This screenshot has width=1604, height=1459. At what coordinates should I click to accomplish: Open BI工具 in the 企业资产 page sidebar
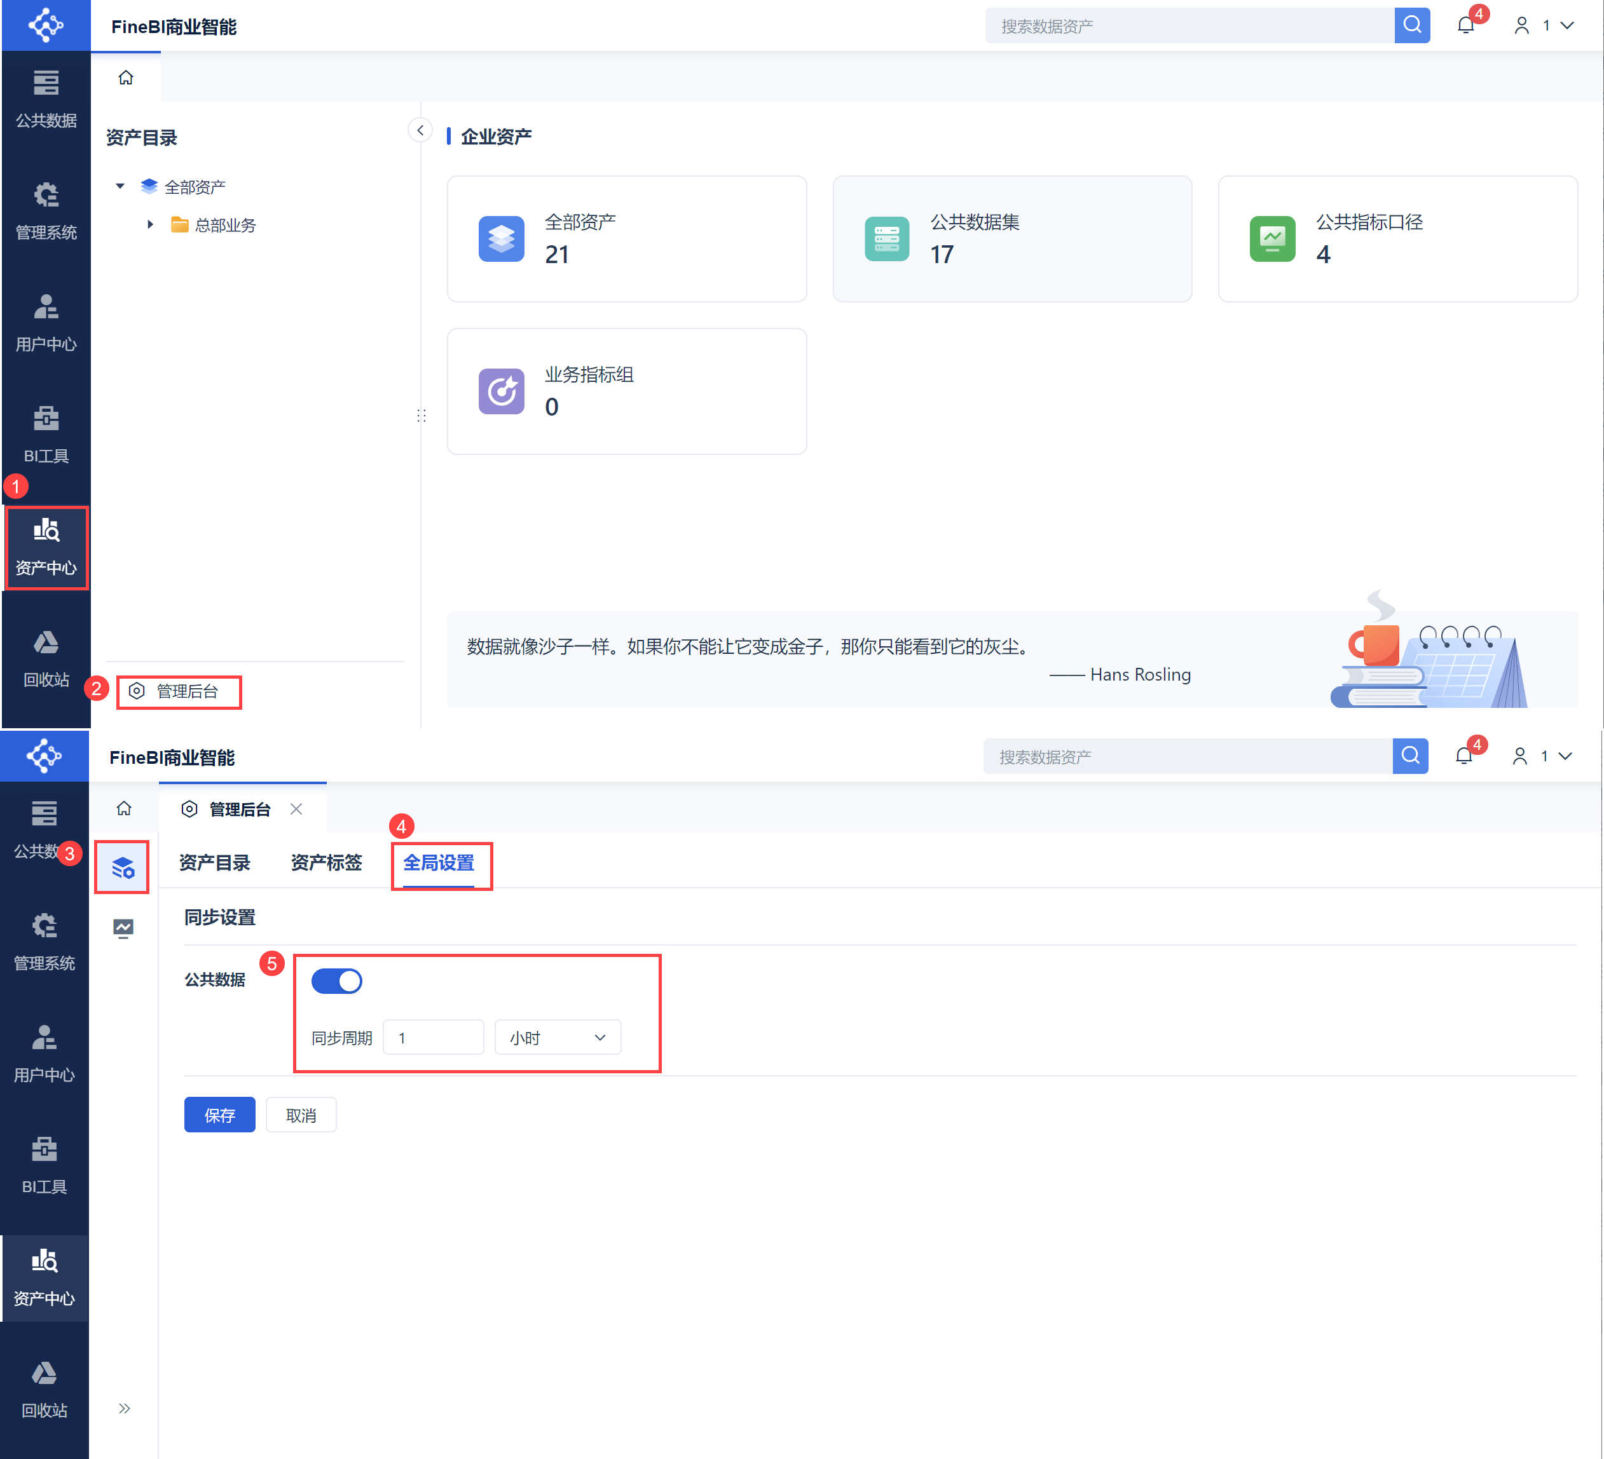46,434
